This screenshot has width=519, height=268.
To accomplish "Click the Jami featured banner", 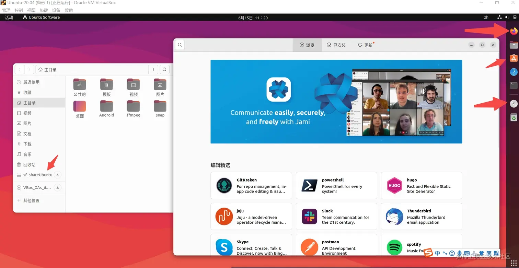I will pyautogui.click(x=336, y=102).
